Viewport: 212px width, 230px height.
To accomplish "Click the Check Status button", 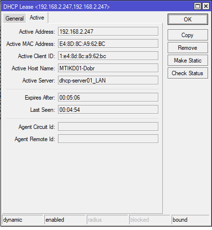I will 188,73.
